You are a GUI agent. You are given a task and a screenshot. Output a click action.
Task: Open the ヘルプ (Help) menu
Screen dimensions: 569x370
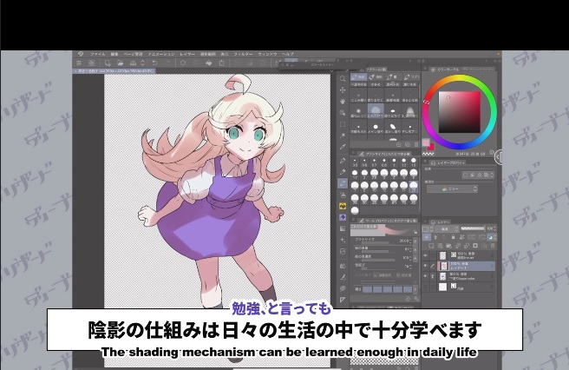click(x=288, y=54)
